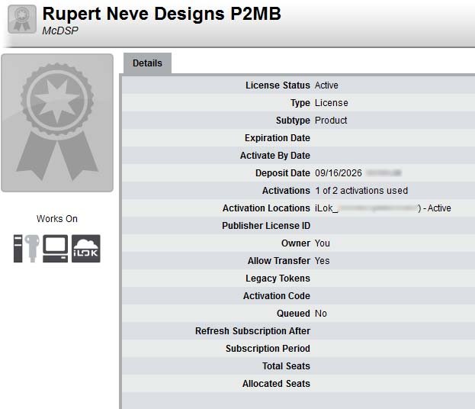
Task: Click the Deposit Date label
Action: click(283, 173)
